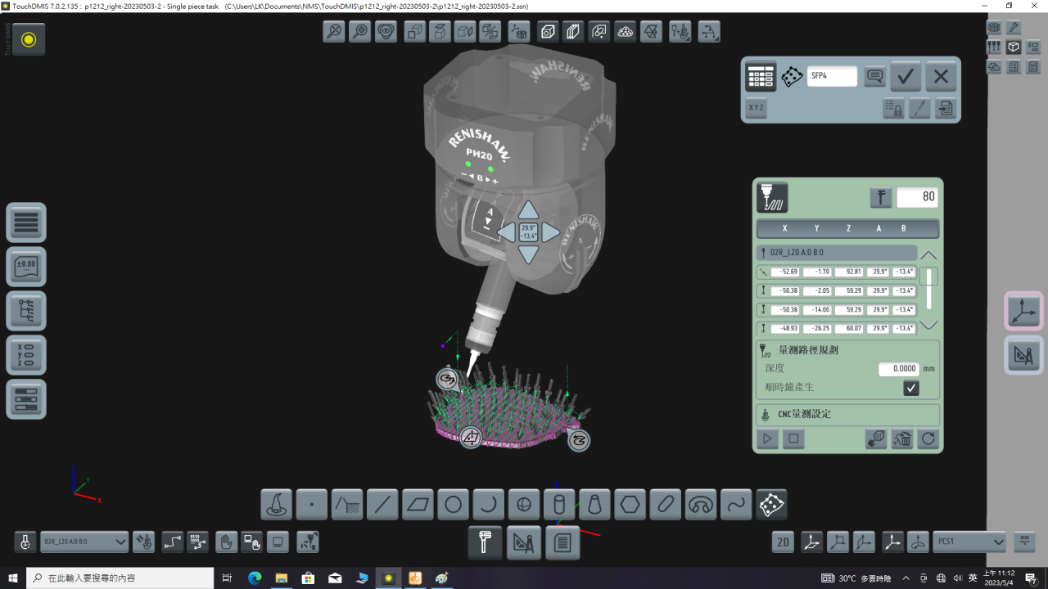Click the zoom to target magnifier icon

click(359, 32)
